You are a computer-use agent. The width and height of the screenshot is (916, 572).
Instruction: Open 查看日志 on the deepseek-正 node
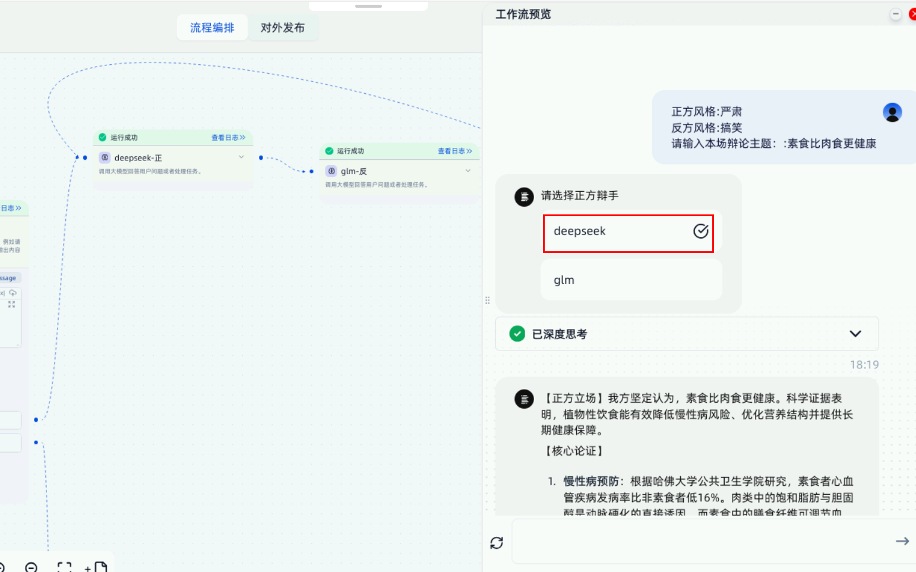click(x=229, y=137)
